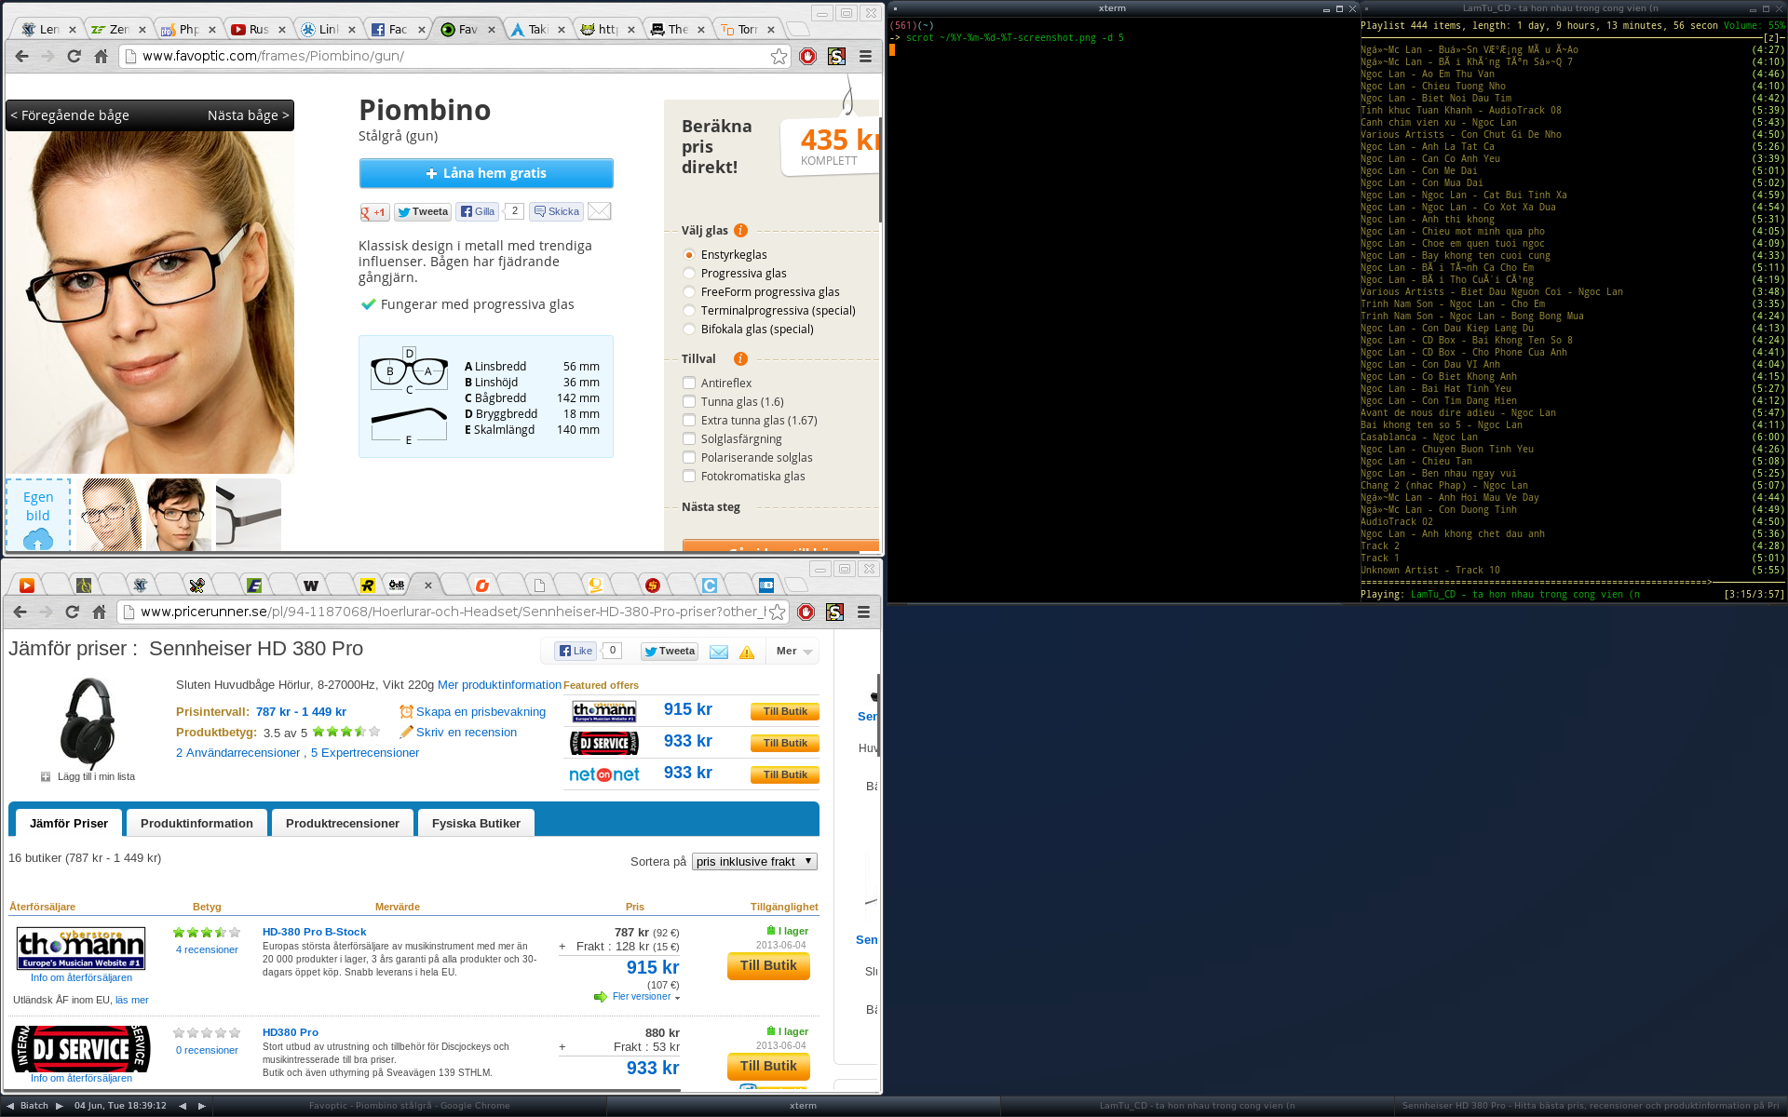
Task: Open home page in the favoptic browser window
Action: point(101,56)
